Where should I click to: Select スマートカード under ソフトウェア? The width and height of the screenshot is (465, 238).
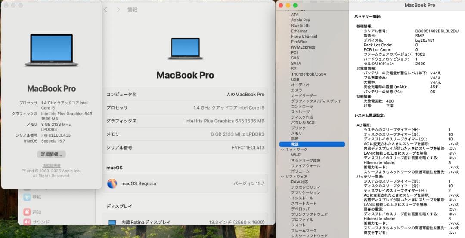pos(304,204)
